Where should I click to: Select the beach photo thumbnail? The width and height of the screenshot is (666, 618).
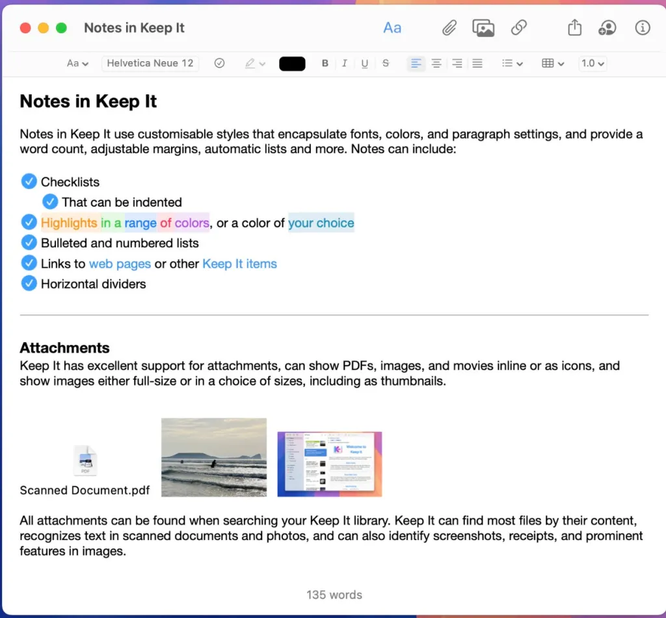coord(214,457)
